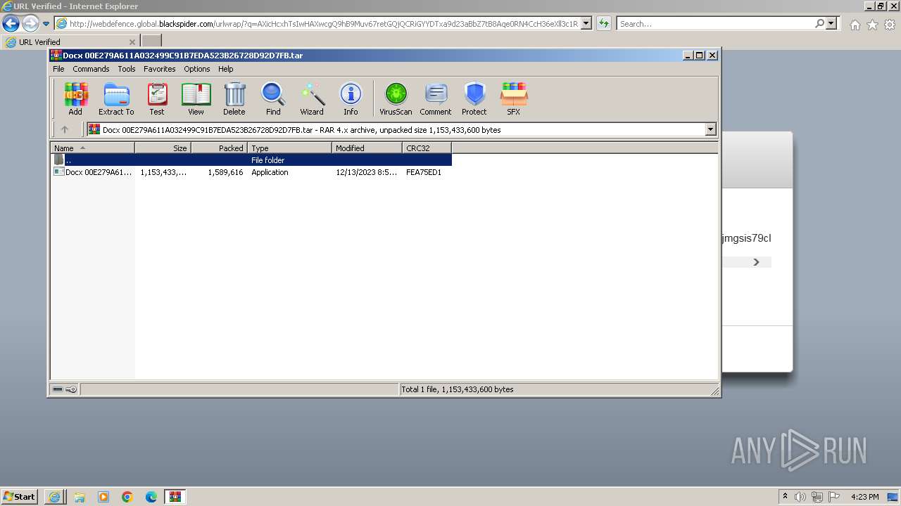901x506 pixels.
Task: Sort list by Modified column
Action: pyautogui.click(x=367, y=148)
